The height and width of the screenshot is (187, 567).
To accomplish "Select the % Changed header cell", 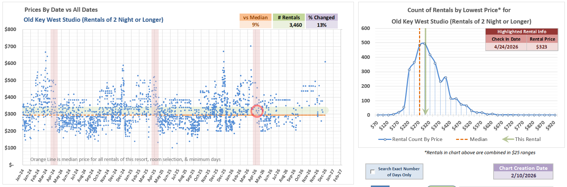I will (x=321, y=17).
